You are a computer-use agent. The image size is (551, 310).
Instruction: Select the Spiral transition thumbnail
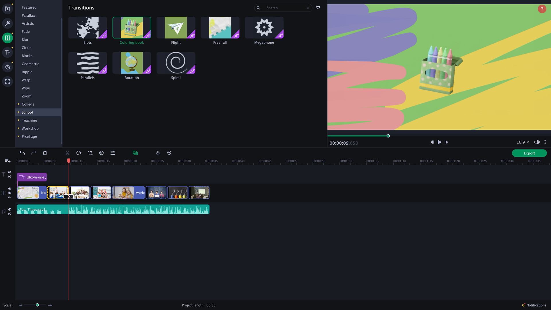[x=176, y=62]
